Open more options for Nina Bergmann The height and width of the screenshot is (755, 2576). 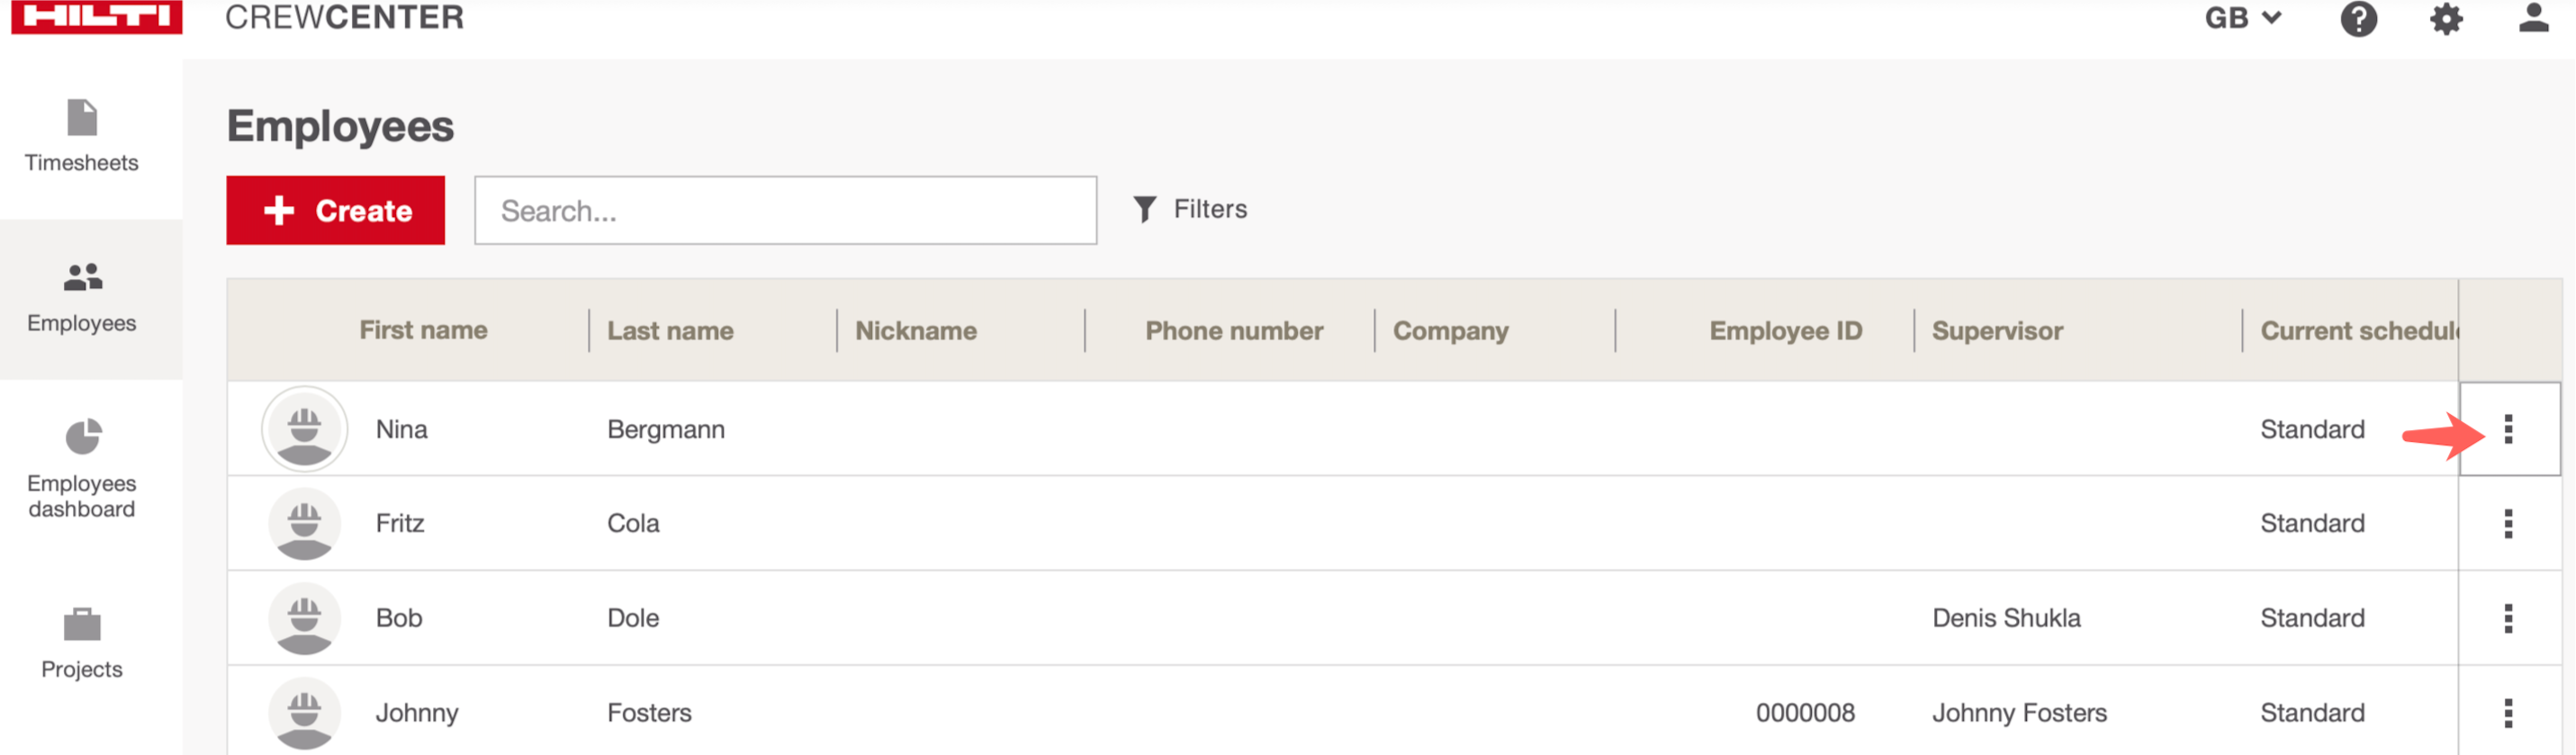(x=2507, y=429)
